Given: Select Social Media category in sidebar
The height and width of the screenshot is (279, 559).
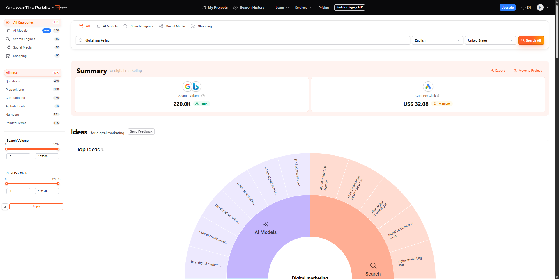Looking at the screenshot, I should [33, 47].
